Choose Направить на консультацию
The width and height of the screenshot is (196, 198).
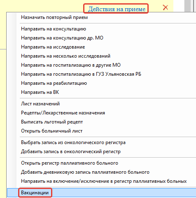pos(102,29)
